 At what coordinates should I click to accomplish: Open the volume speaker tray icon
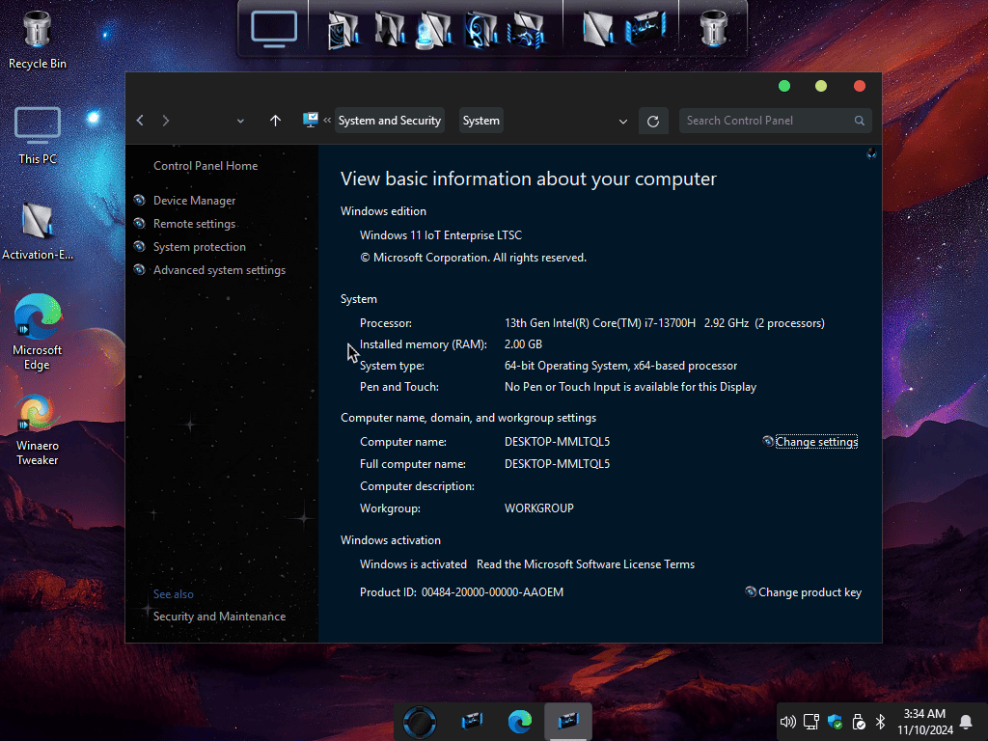tap(787, 722)
